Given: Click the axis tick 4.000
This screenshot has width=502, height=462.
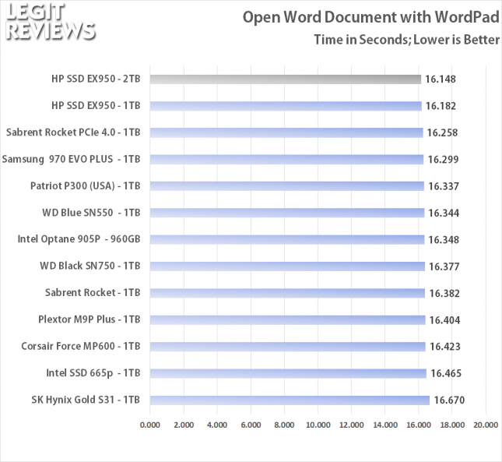Looking at the screenshot, I should point(217,425).
